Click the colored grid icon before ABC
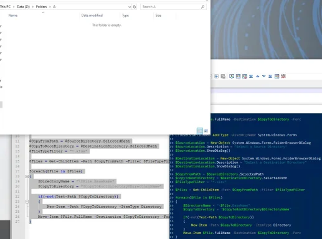The image size is (322, 239). click(x=277, y=77)
